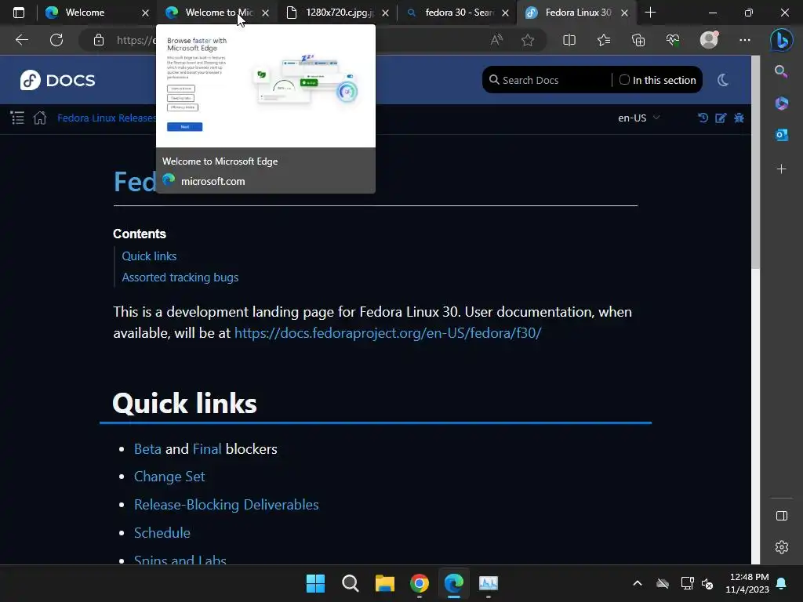Switch to the 1280x720.c.jpg tab
This screenshot has height=602, width=803.
[x=339, y=13]
